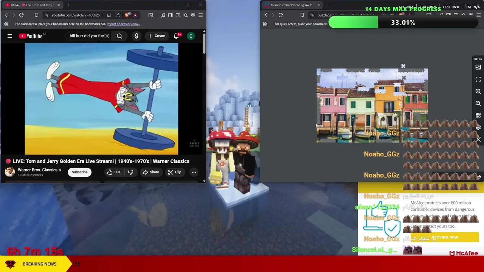Go back in the puzzle browser window
Viewport: 484px width, 272px height.
click(265, 15)
